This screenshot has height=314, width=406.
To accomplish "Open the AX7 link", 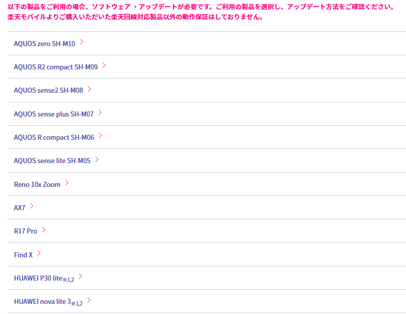I will click(x=20, y=208).
